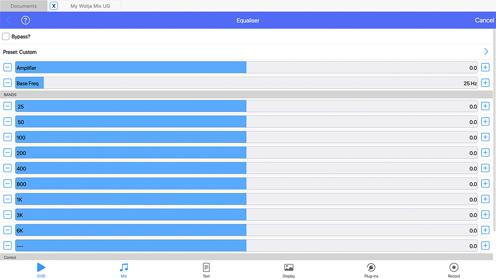Decrease the Base Freq with minus

[8, 83]
